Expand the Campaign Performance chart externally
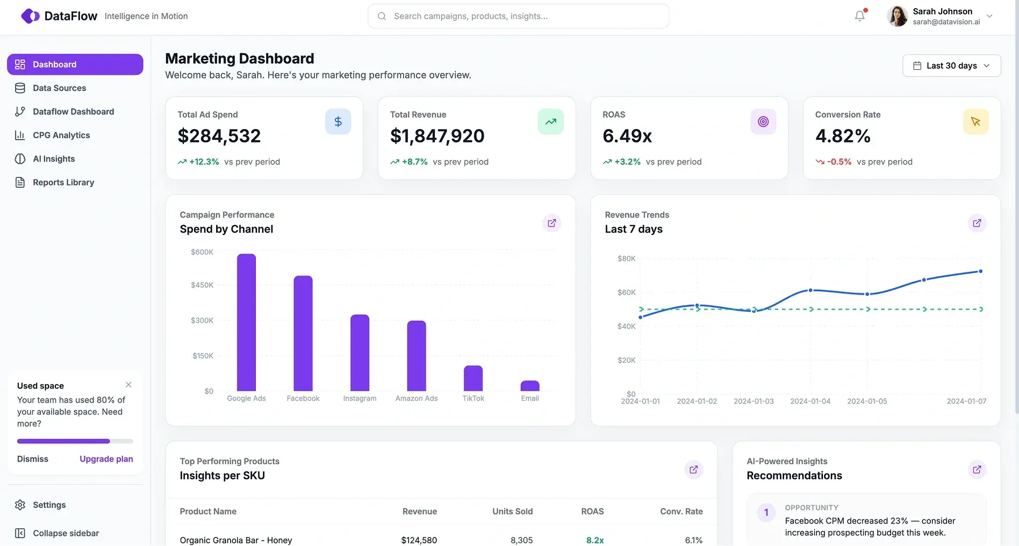The height and width of the screenshot is (546, 1019). click(x=551, y=222)
